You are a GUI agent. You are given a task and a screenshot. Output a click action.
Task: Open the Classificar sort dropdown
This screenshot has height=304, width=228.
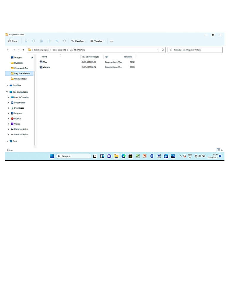pyautogui.click(x=78, y=41)
